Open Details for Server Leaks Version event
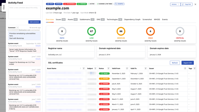199x112 pixels. tap(38, 46)
